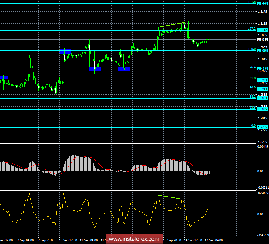Select the green divergence line on the CCI oscillator
269x244 pixels.
tap(169, 197)
